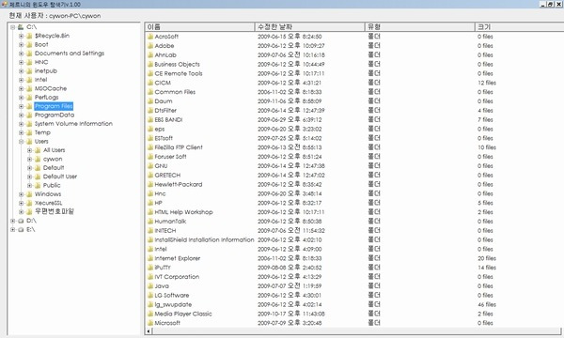Screen dimensions: 564x338
Task: Click the DtsFilter folder icon in list
Action: tap(150, 110)
